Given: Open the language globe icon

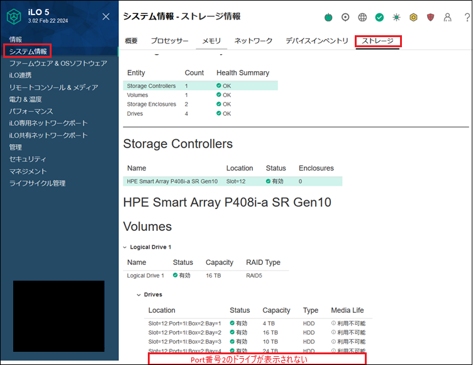Looking at the screenshot, I should (362, 18).
